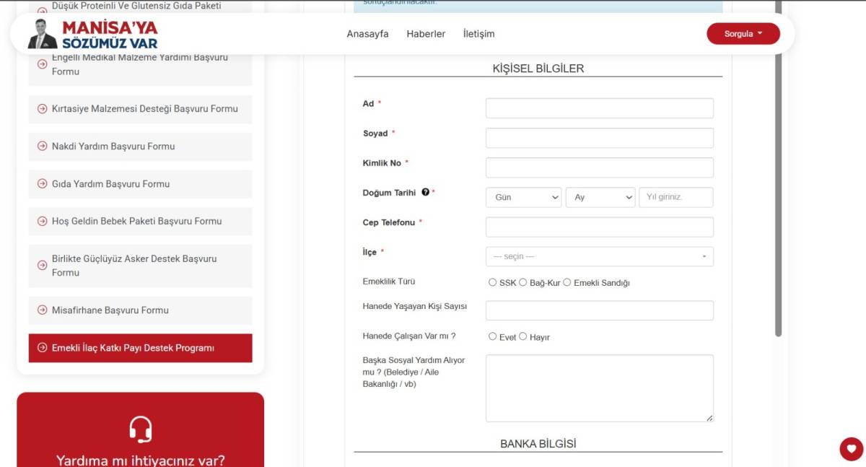This screenshot has width=866, height=467.
Task: Click the headset support icon
Action: pos(141,429)
